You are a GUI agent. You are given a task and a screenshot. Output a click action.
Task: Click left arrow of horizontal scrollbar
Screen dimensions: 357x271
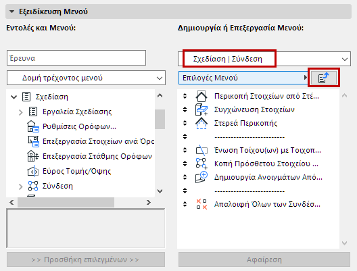12,202
